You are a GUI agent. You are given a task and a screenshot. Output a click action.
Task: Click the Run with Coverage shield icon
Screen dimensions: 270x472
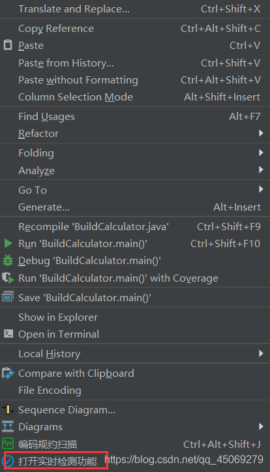(8, 278)
